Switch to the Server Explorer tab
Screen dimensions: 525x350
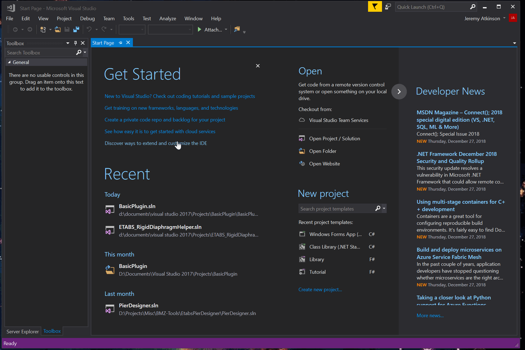pos(23,331)
